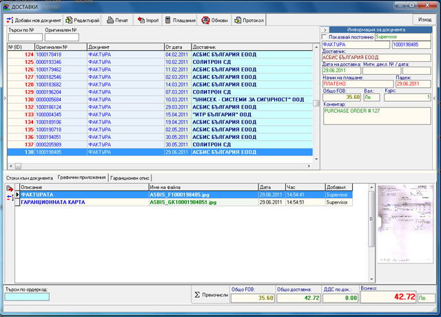Select highlighted document row 138
This screenshot has height=317, width=441.
160,152
